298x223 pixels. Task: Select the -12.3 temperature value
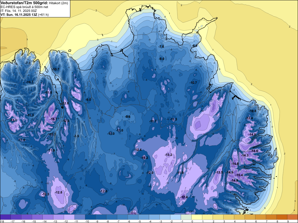coord(46,194)
